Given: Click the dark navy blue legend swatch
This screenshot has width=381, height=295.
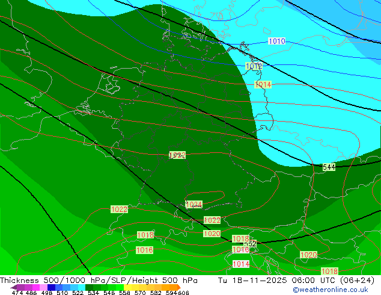Looking at the screenshot, I should coord(51,287).
